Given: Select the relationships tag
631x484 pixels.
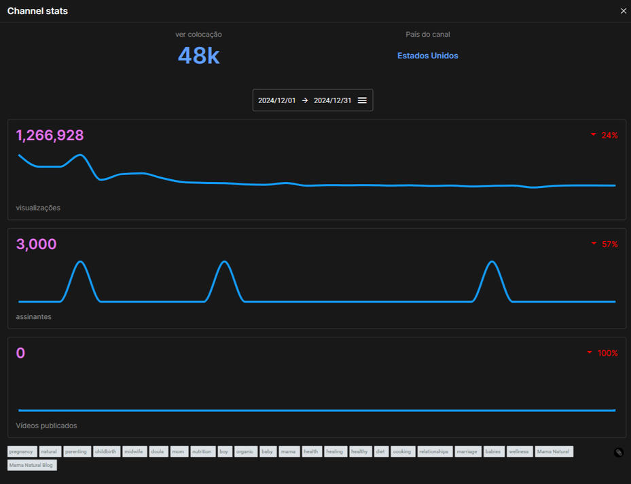Looking at the screenshot, I should point(435,451).
